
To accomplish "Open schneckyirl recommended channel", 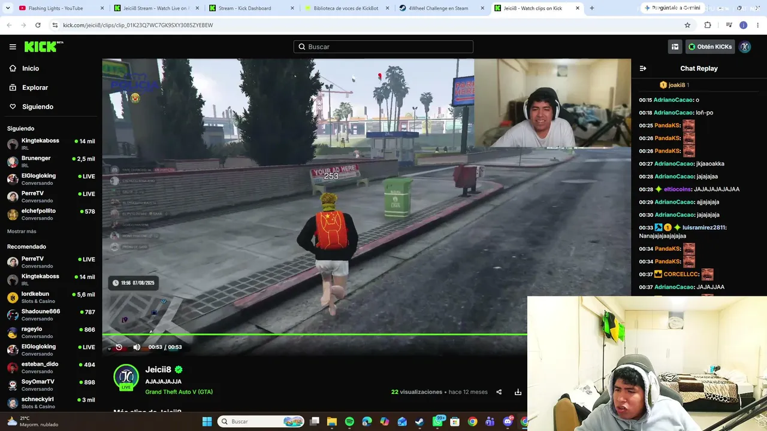I will coord(51,402).
